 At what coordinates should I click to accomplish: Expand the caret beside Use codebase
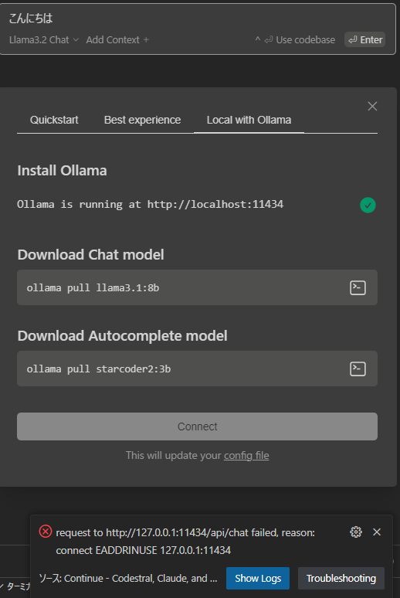point(258,39)
